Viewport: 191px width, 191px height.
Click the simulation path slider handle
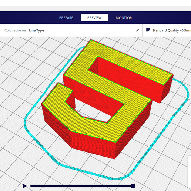click(133, 186)
